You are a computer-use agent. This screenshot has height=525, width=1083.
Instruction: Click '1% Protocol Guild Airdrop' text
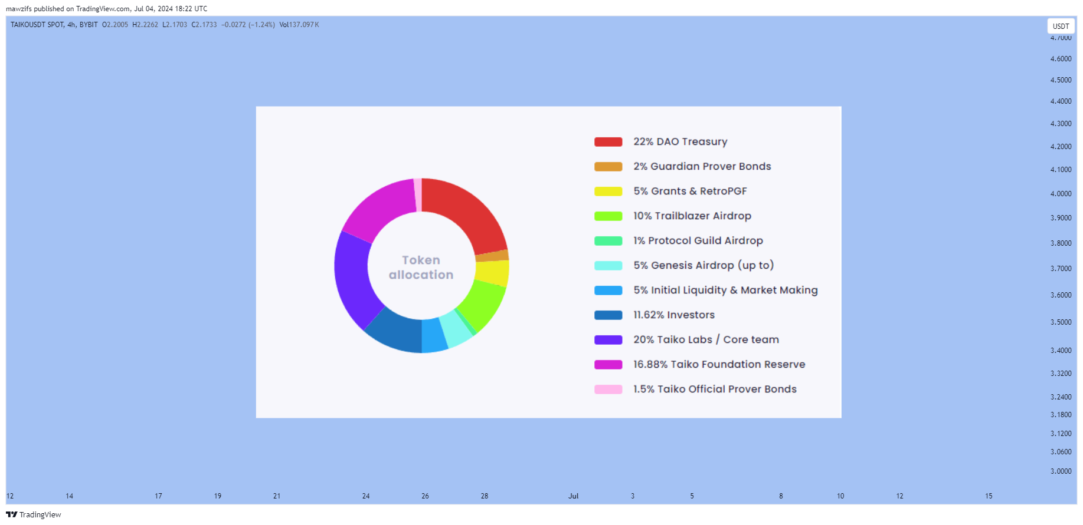(698, 241)
